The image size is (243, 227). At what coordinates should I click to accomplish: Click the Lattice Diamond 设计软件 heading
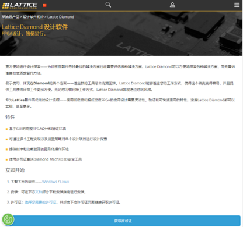(x=34, y=27)
